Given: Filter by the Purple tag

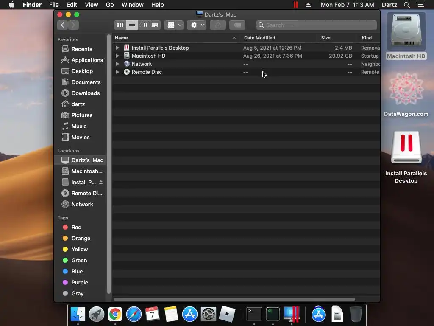Looking at the screenshot, I should 80,283.
